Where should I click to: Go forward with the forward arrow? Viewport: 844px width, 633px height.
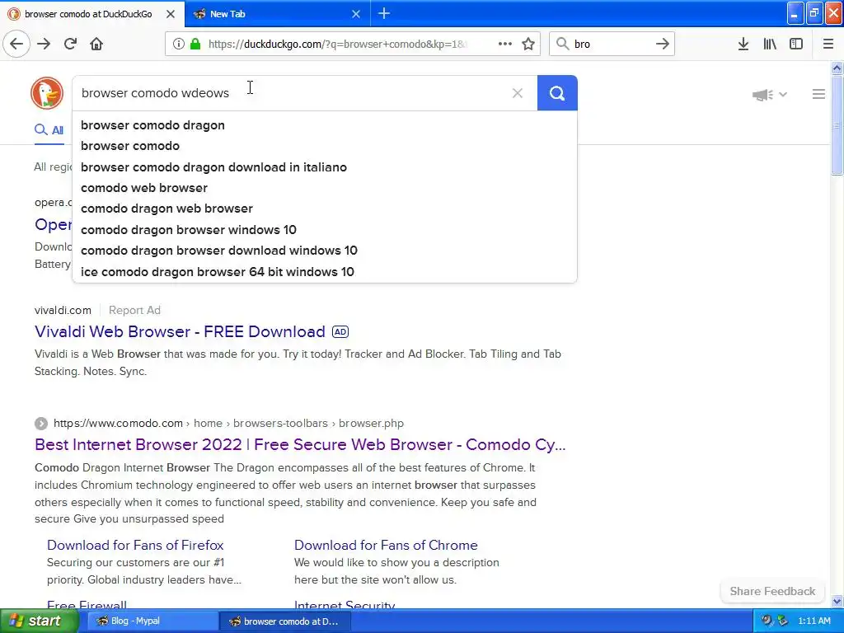point(44,44)
